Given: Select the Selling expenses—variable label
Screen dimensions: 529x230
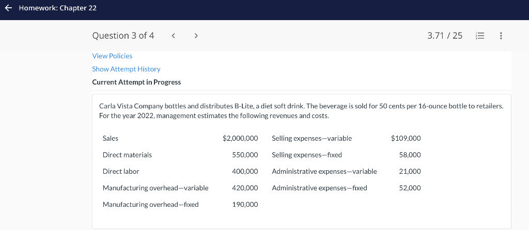Looking at the screenshot, I should pyautogui.click(x=312, y=138).
